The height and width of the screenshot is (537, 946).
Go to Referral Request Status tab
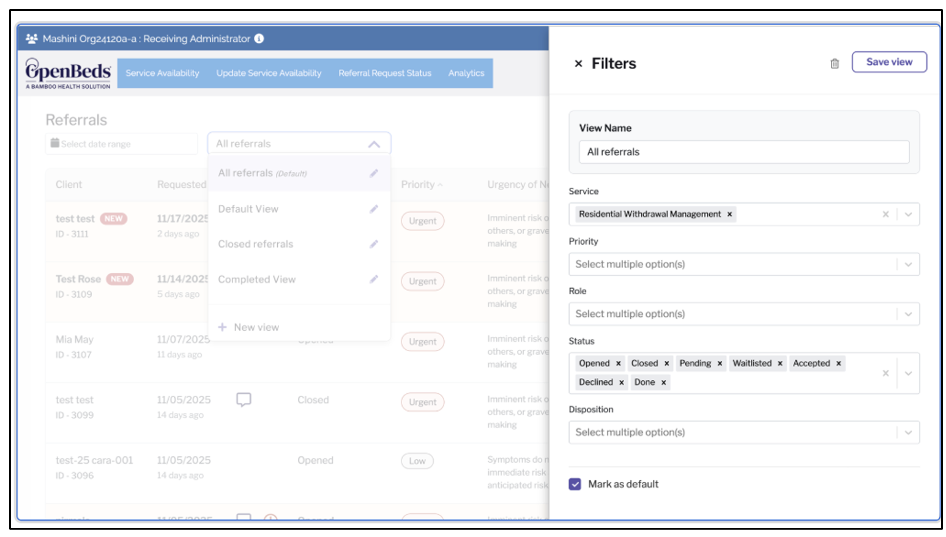click(385, 73)
